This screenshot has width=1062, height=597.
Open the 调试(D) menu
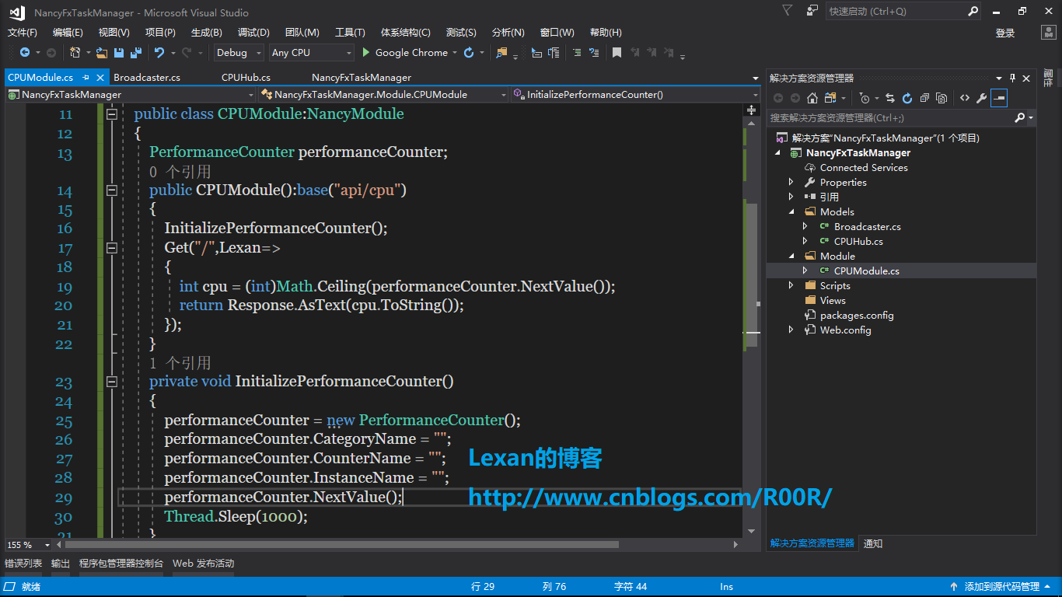tap(253, 33)
